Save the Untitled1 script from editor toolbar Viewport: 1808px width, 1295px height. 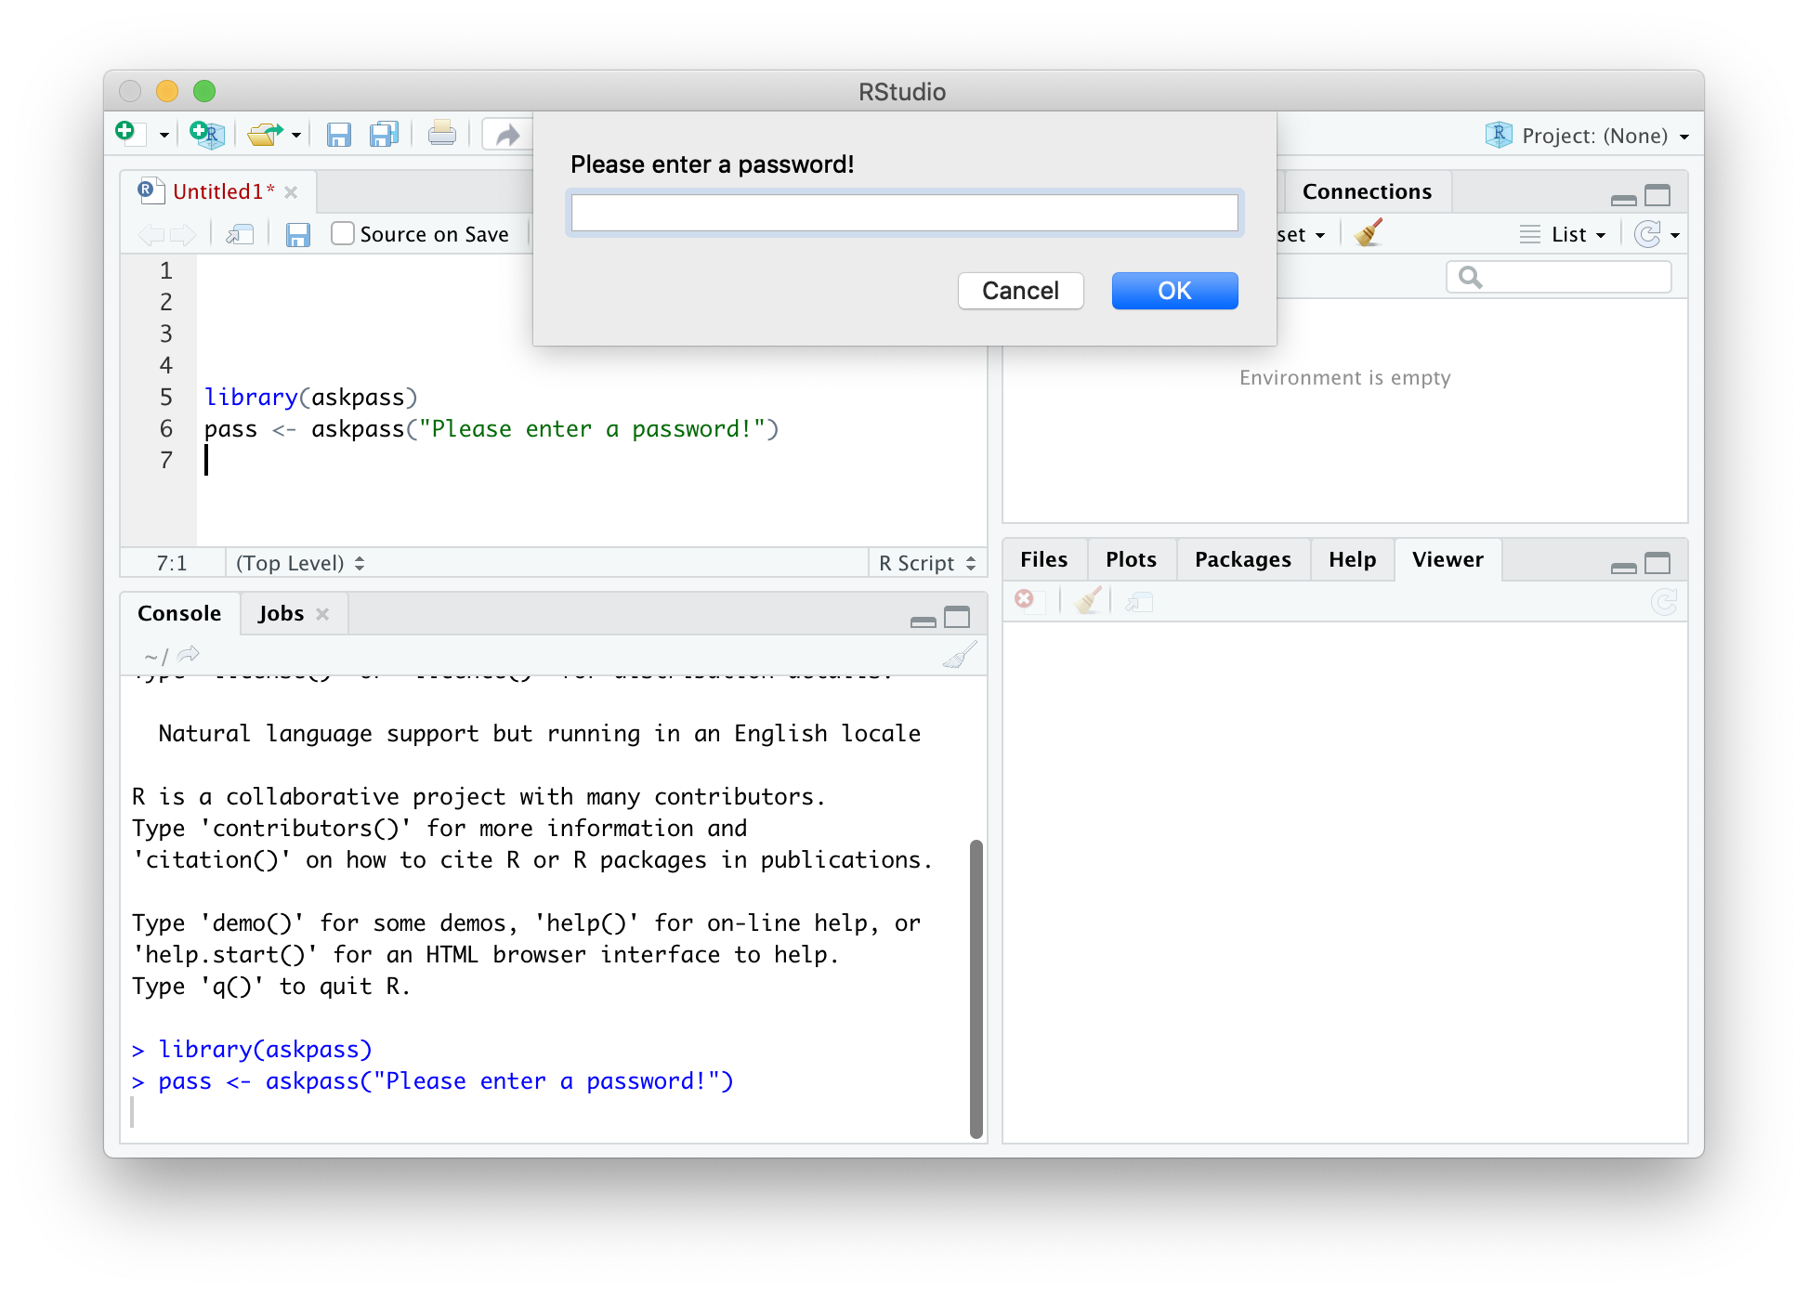coord(297,235)
